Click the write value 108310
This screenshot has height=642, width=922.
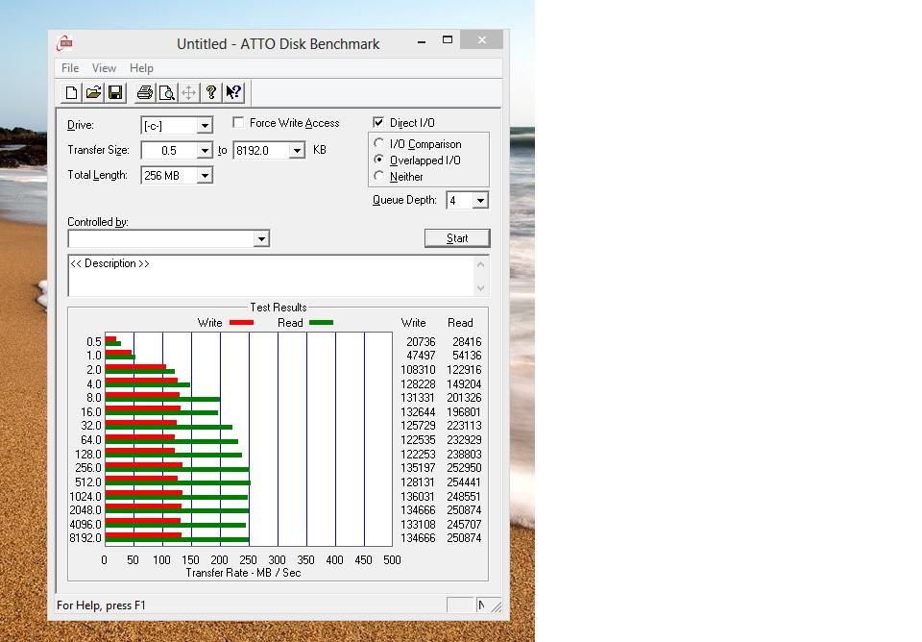tap(418, 370)
